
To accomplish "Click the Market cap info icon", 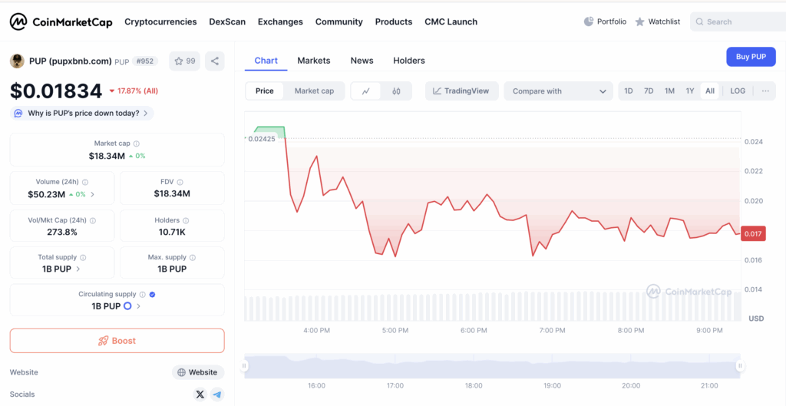I will [137, 144].
